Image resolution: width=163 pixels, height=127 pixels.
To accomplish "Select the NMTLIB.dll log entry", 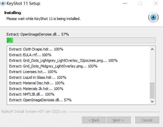I will pos(32,94).
